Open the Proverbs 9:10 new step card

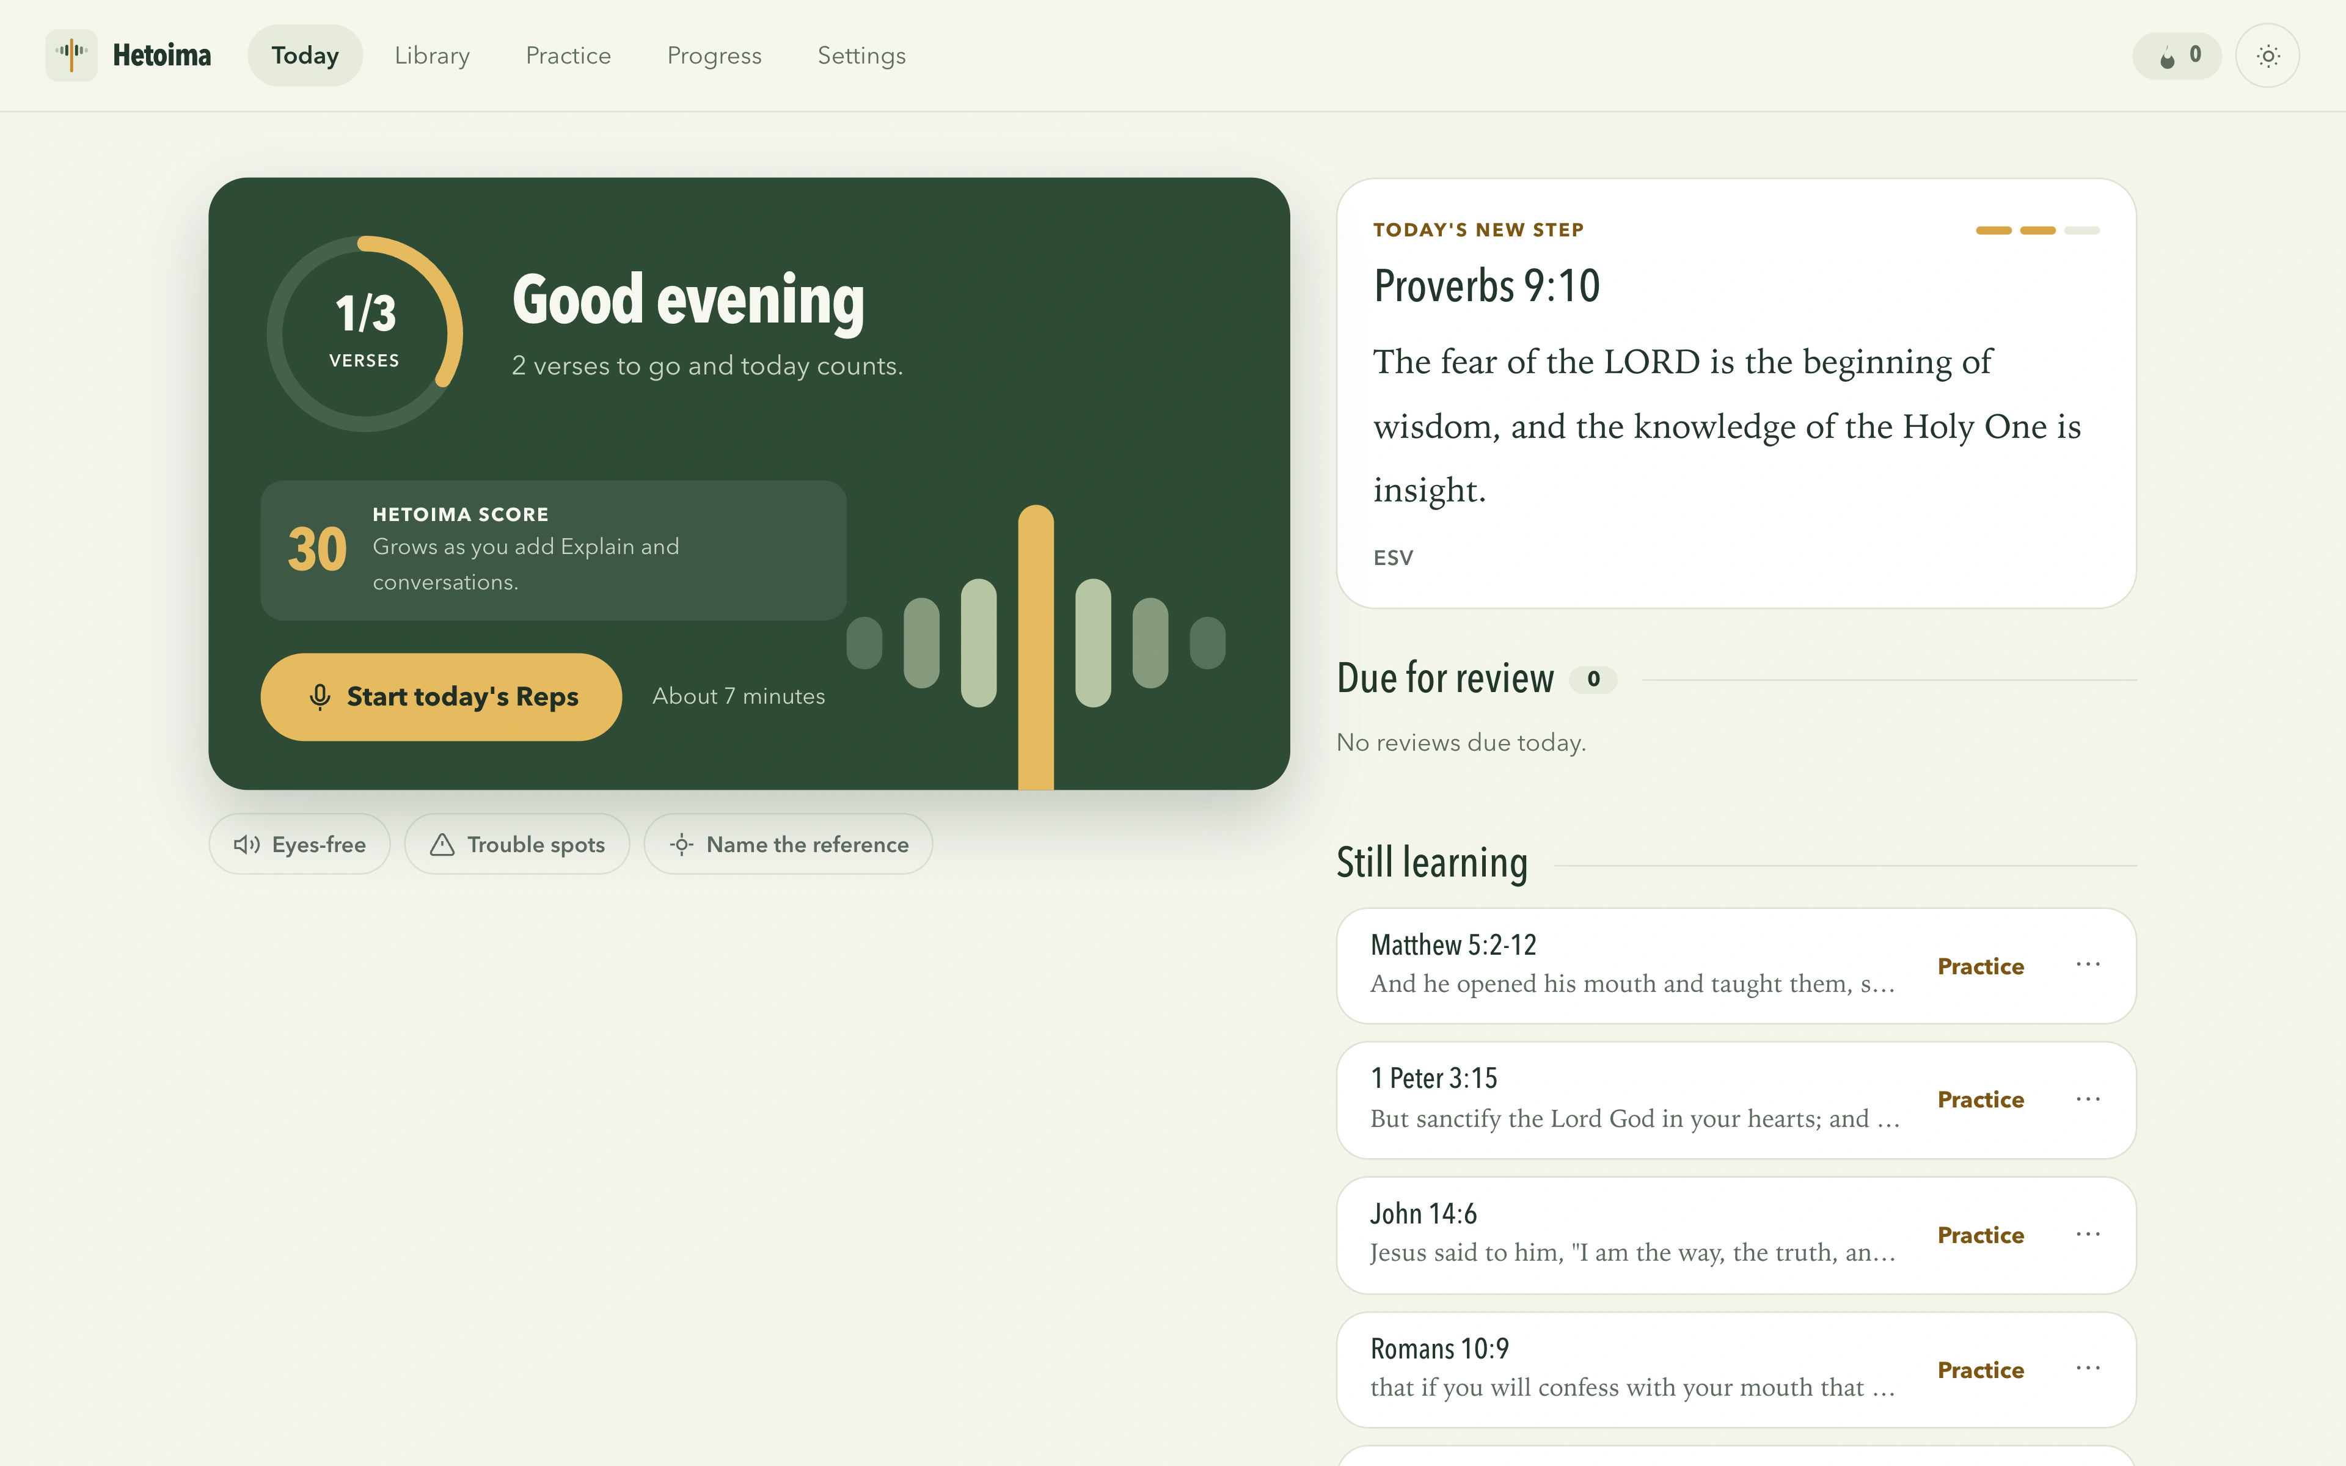point(1736,393)
